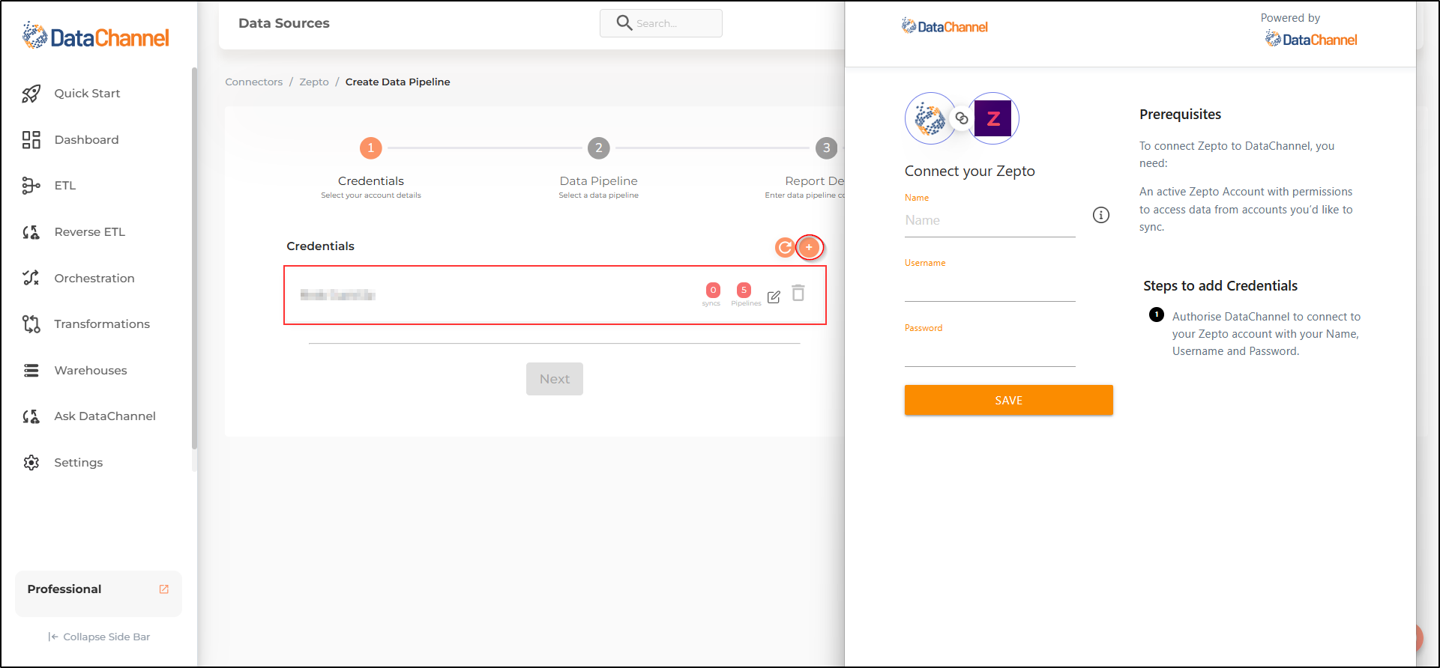Click the link chain icon between logos
Viewport: 1440px width, 668px height.
(x=962, y=118)
